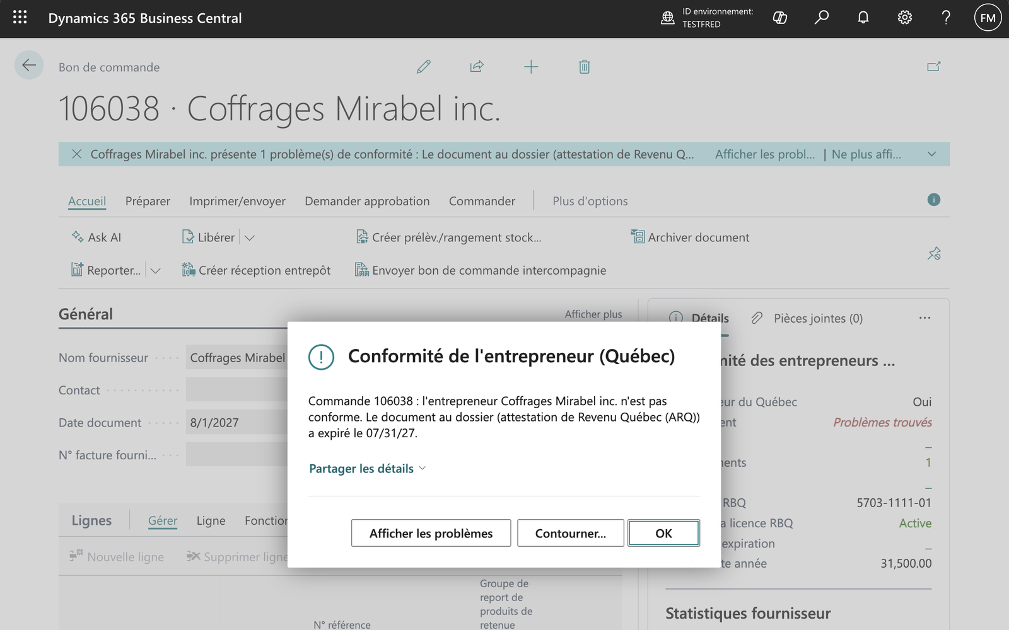
Task: Click Problèmes trouvés status link
Action: tap(882, 422)
